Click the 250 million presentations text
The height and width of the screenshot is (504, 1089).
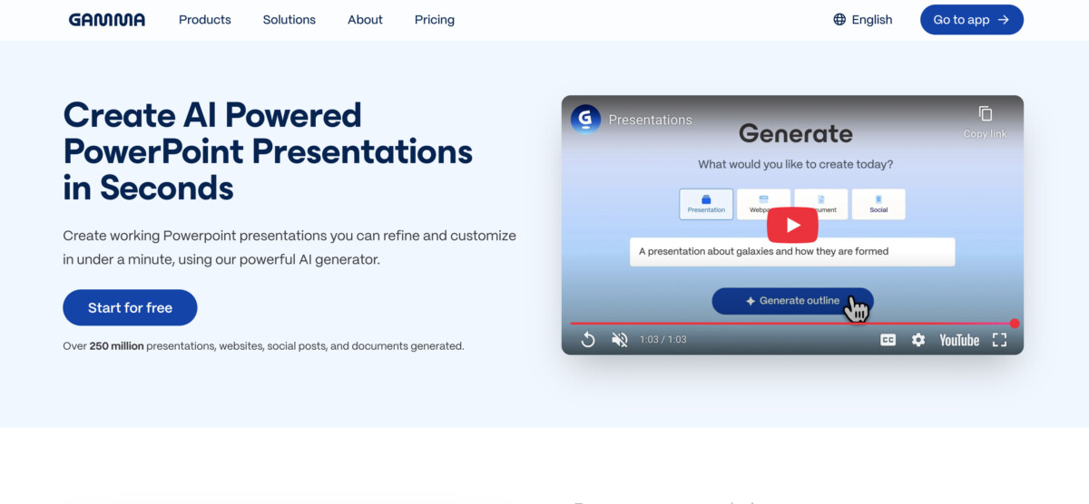tap(263, 345)
